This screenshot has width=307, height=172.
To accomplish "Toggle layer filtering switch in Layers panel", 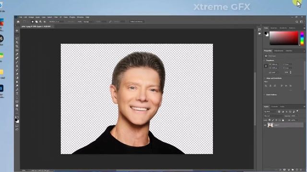I will click(297, 111).
